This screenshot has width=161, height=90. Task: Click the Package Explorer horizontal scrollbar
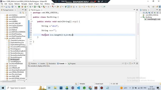click(9, 81)
